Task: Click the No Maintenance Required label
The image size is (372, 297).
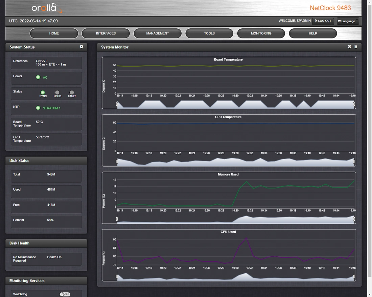Action: coord(24,259)
